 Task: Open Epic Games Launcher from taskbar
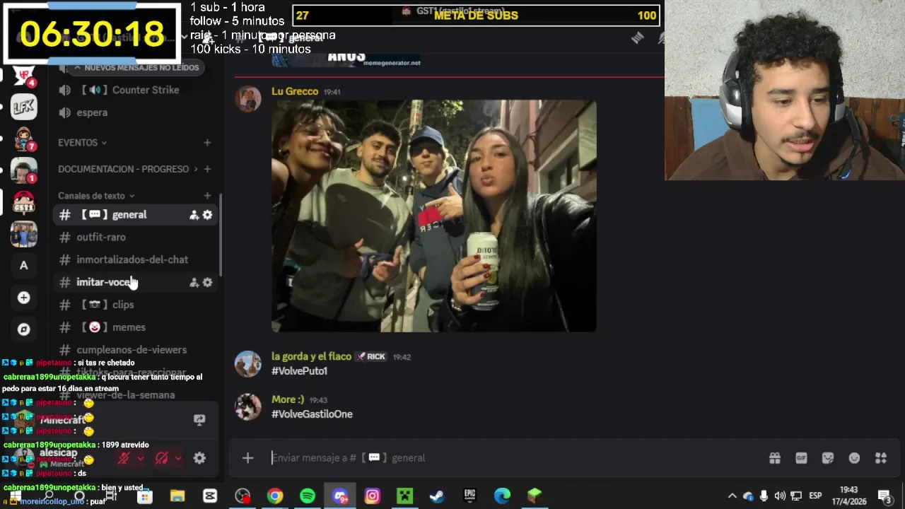[x=469, y=496]
